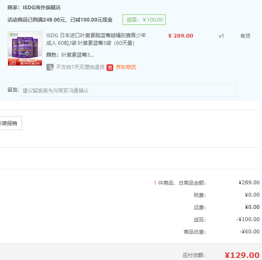Click the 商品优惠 deduction -¥60.00
262x260 pixels.
point(249,232)
